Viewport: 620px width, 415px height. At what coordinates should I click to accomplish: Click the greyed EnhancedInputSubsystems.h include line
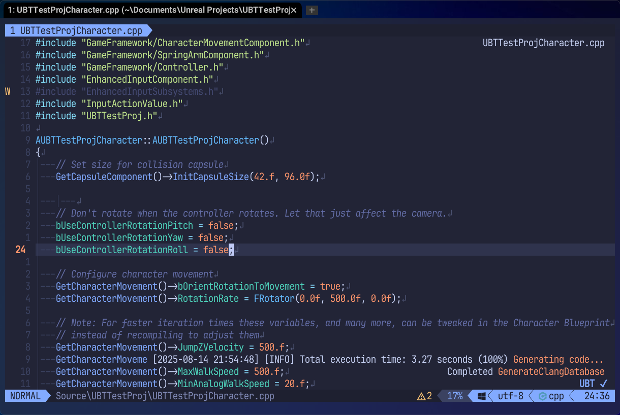click(127, 91)
